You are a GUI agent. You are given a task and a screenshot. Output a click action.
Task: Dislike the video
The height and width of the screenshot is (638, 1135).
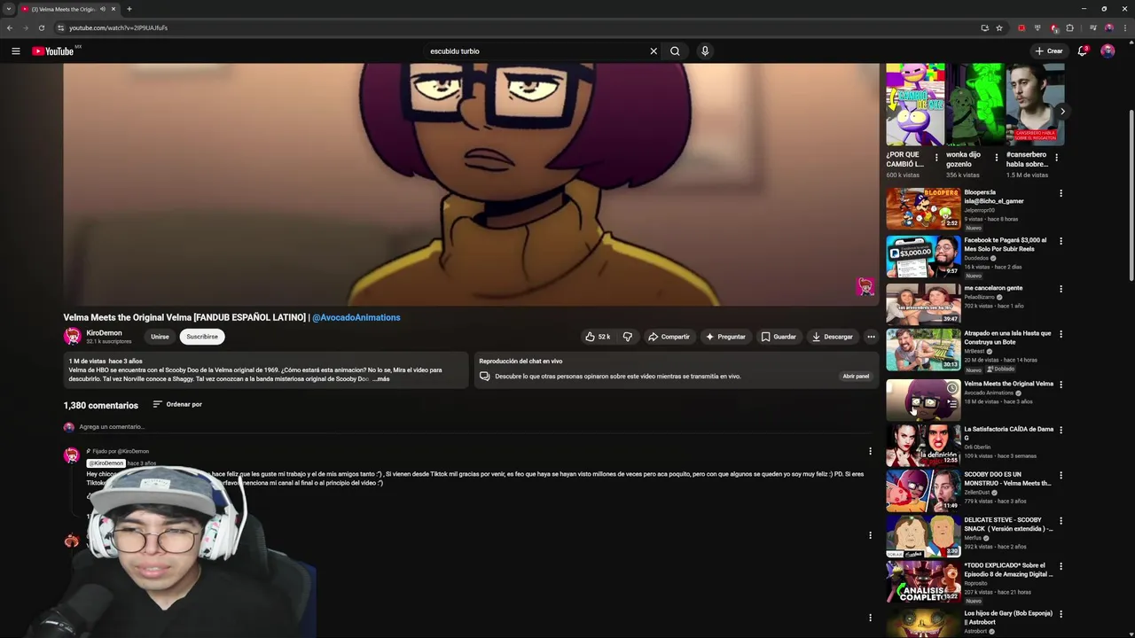tap(628, 337)
